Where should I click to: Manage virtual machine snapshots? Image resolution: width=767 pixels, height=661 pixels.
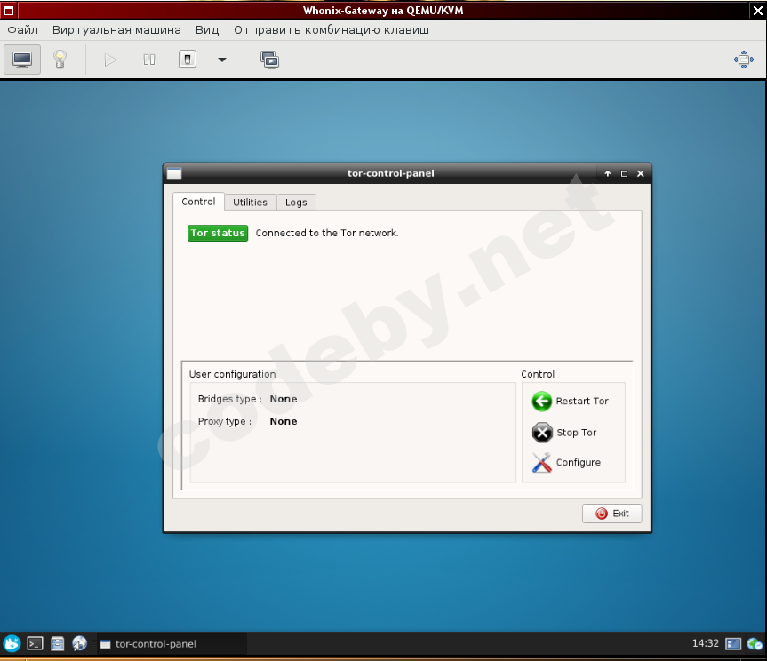point(269,60)
